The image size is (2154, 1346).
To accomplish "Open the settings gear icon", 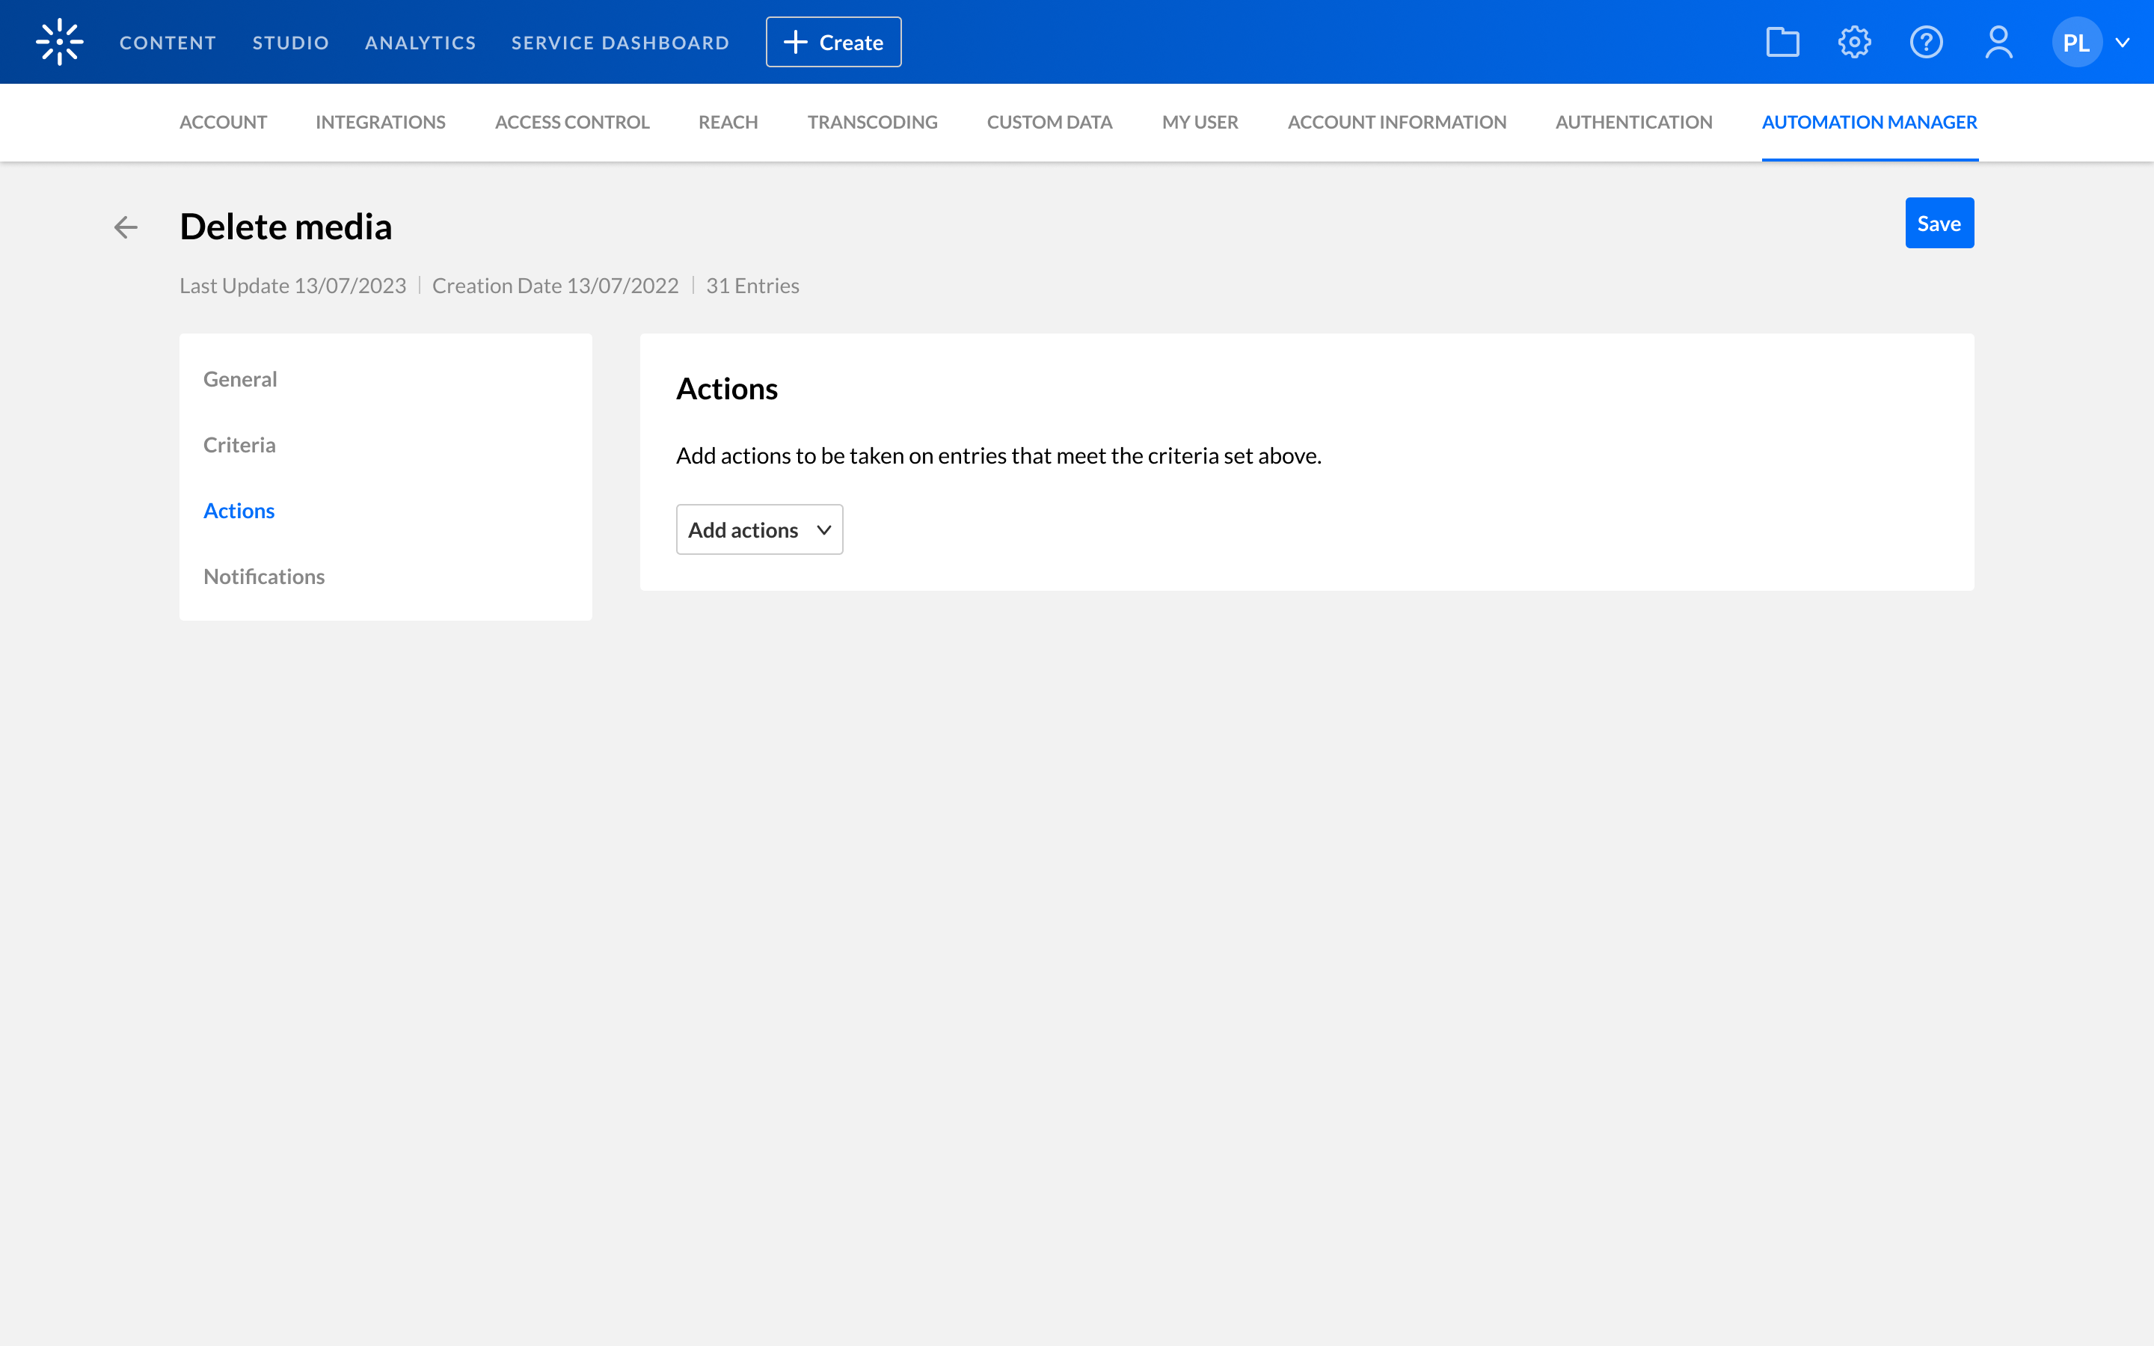I will [x=1854, y=42].
